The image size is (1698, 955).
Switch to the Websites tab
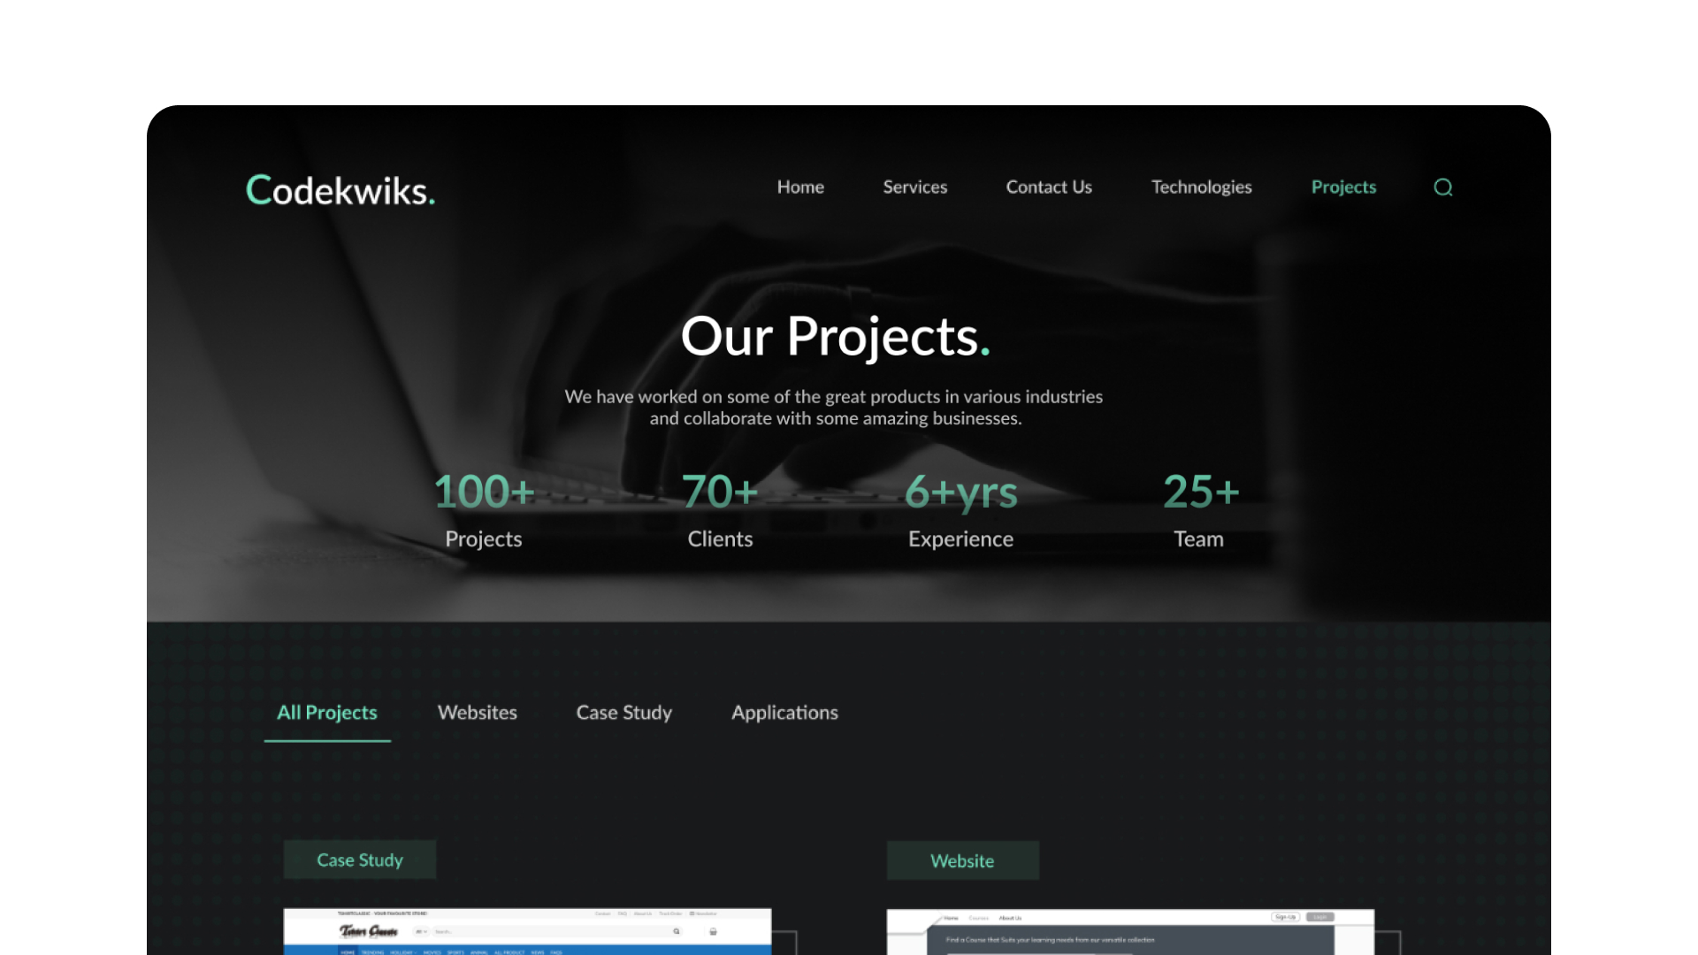tap(478, 713)
